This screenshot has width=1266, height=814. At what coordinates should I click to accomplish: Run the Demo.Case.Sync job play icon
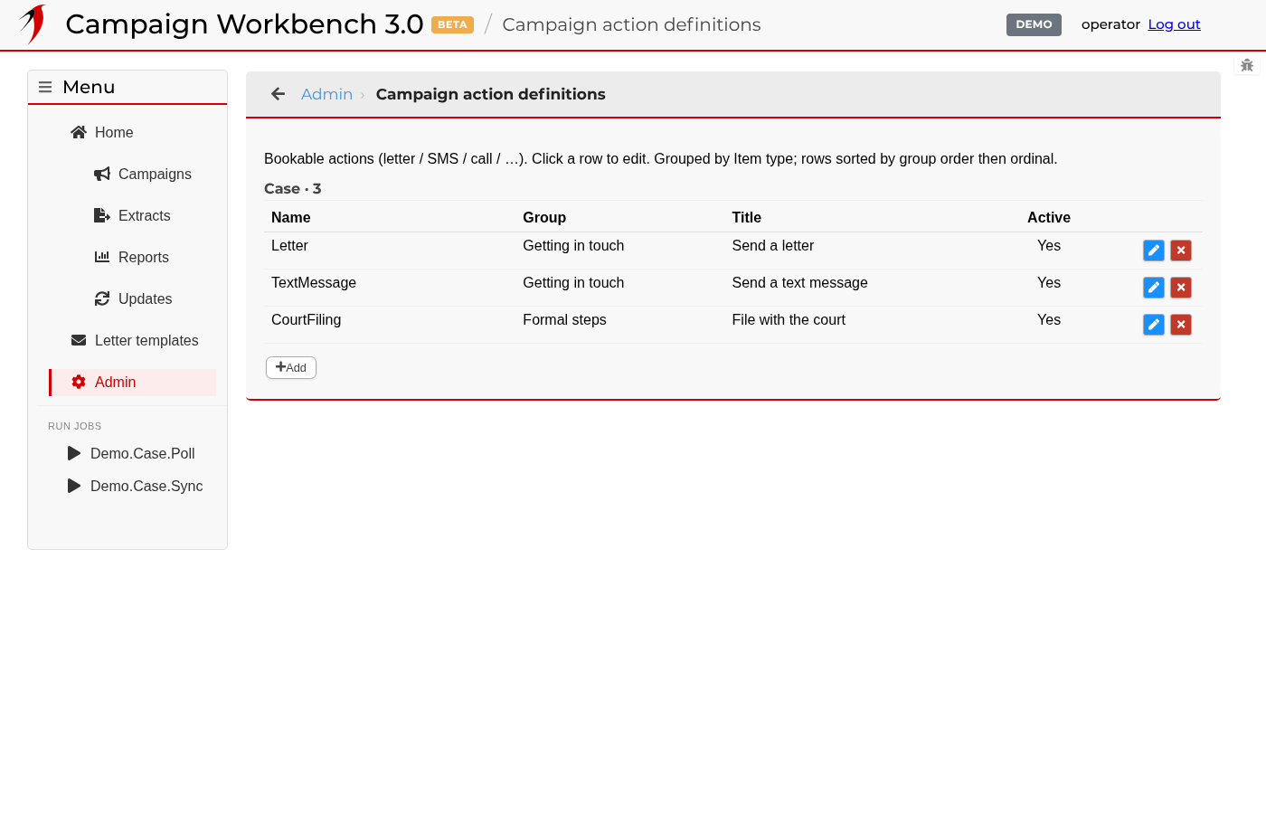click(x=74, y=486)
